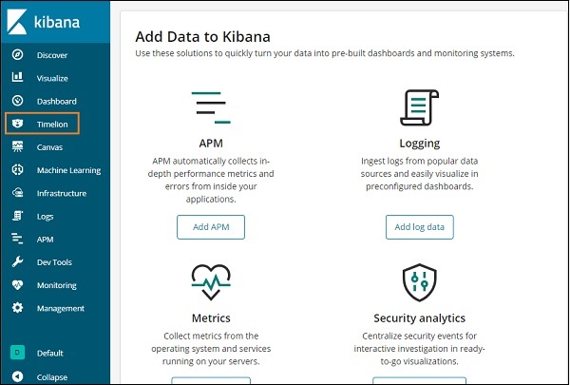The image size is (570, 385).
Task: Select APM in the sidebar navigation
Action: coord(45,240)
